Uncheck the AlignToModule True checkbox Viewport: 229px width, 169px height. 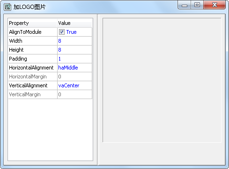click(x=61, y=32)
